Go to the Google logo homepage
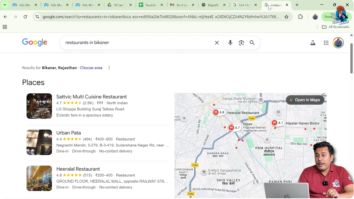Image resolution: width=354 pixels, height=199 pixels. (35, 42)
